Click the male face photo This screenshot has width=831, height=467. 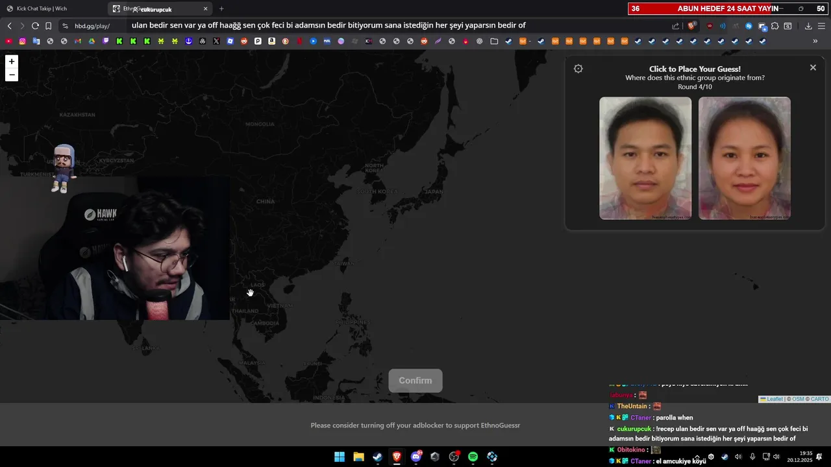coord(645,158)
